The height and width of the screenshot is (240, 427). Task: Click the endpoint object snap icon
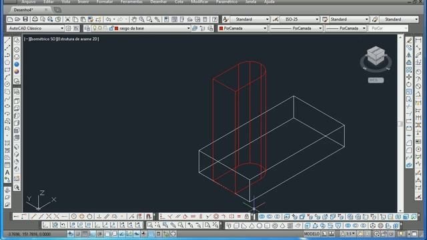coord(33,217)
